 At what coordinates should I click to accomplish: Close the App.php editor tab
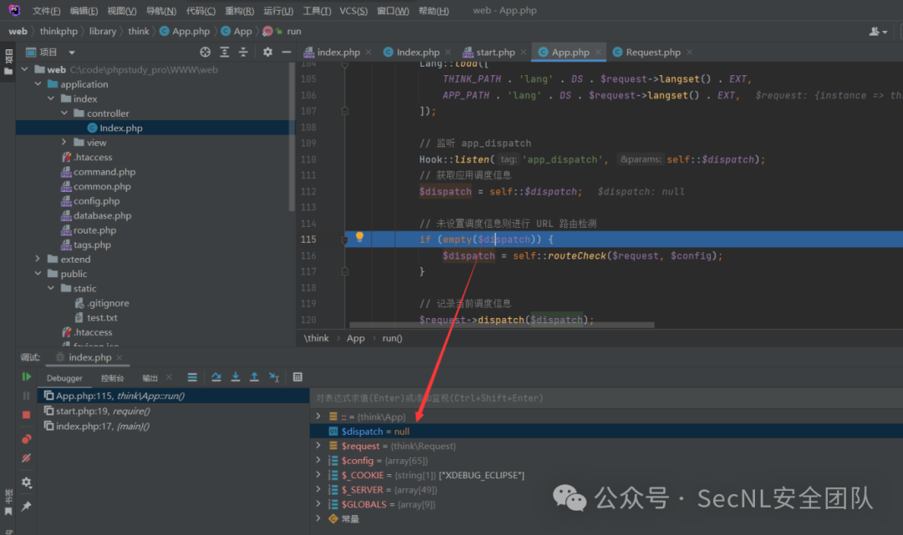pyautogui.click(x=599, y=53)
